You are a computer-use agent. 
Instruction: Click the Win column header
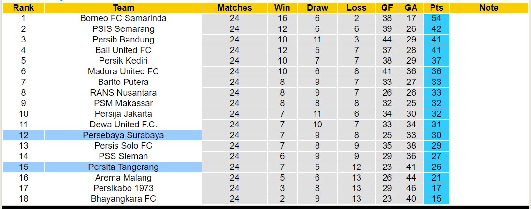(282, 8)
